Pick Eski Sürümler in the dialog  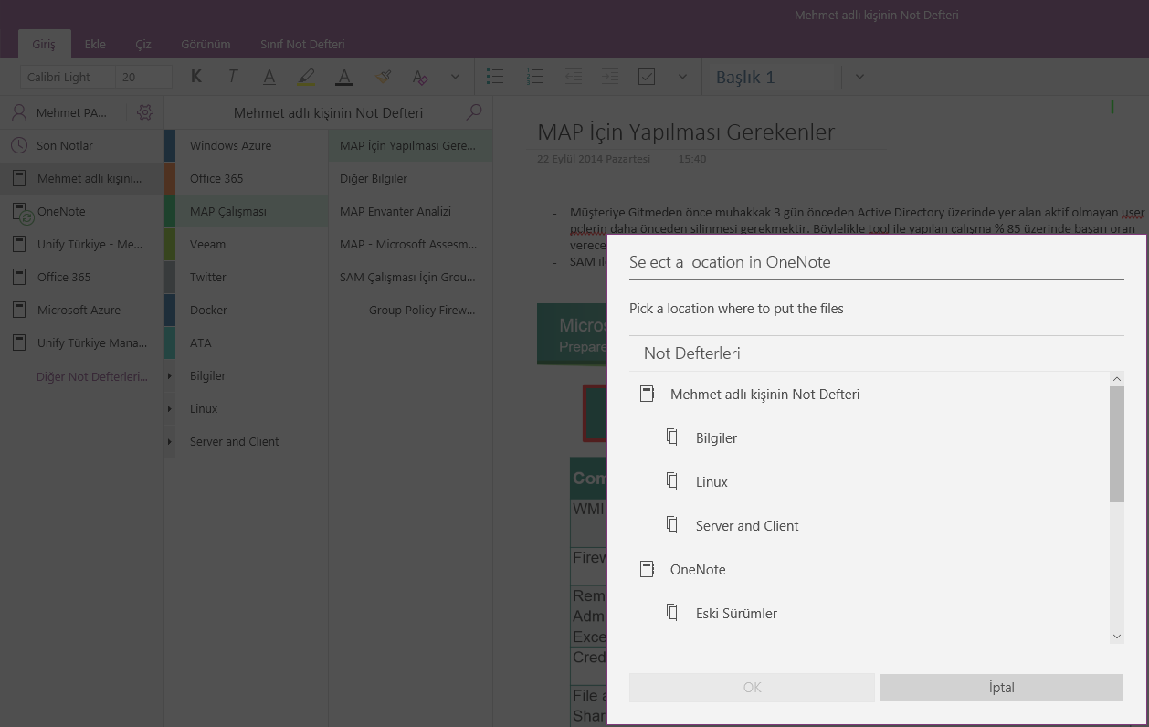[x=869, y=613]
